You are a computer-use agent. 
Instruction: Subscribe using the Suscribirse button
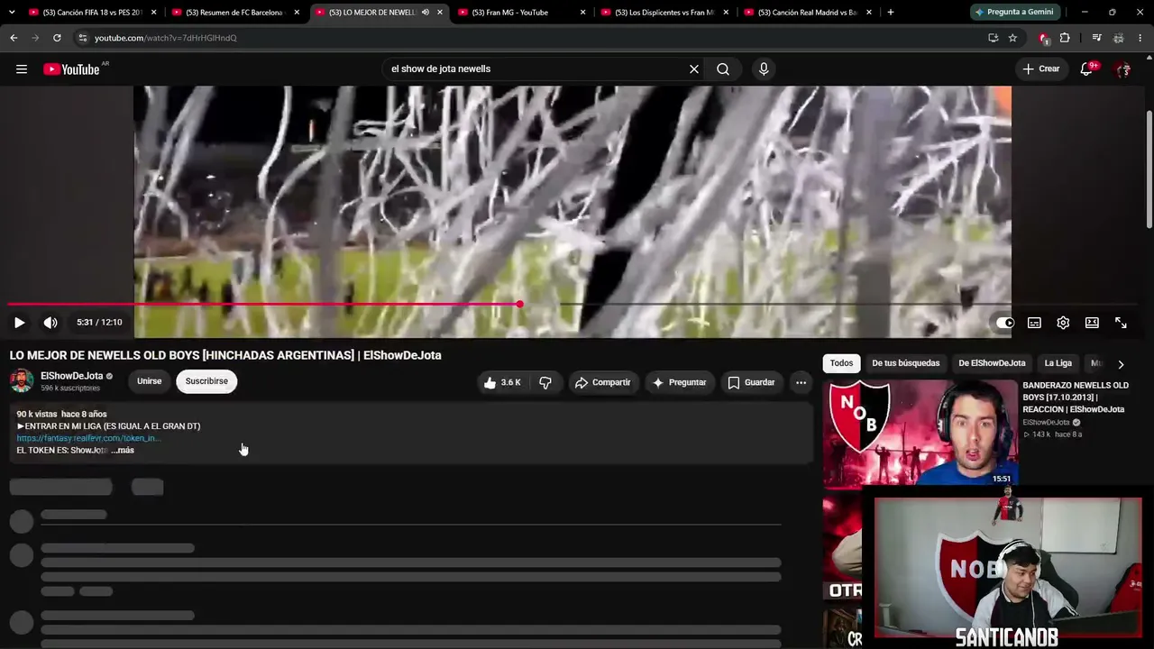click(206, 381)
